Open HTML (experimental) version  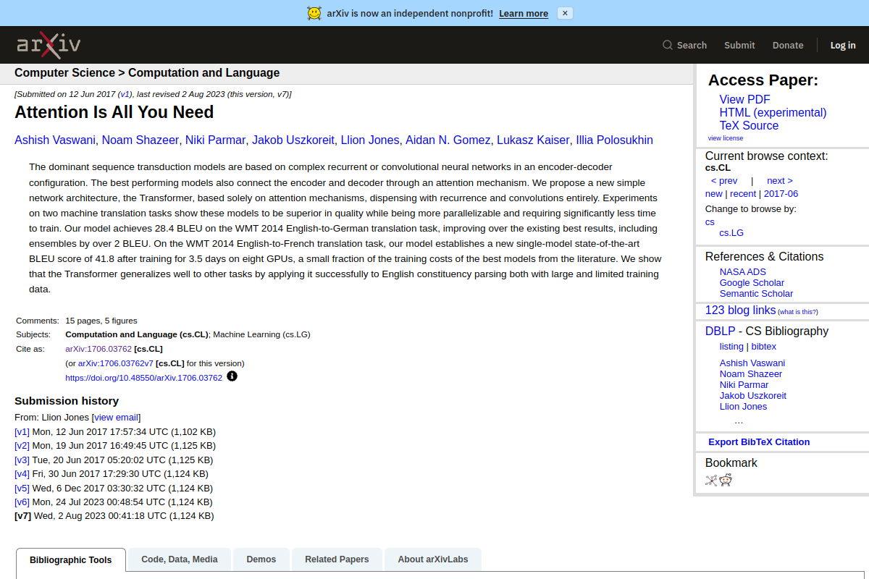773,112
